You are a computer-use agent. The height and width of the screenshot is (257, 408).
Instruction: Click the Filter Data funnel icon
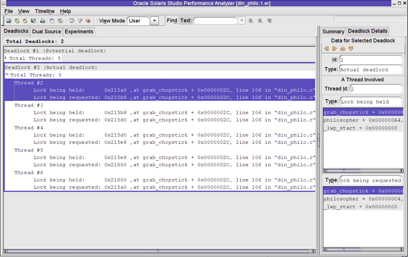80,21
